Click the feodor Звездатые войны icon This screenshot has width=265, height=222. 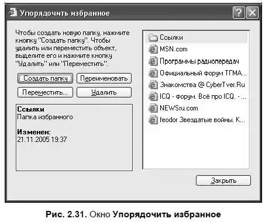(153, 120)
